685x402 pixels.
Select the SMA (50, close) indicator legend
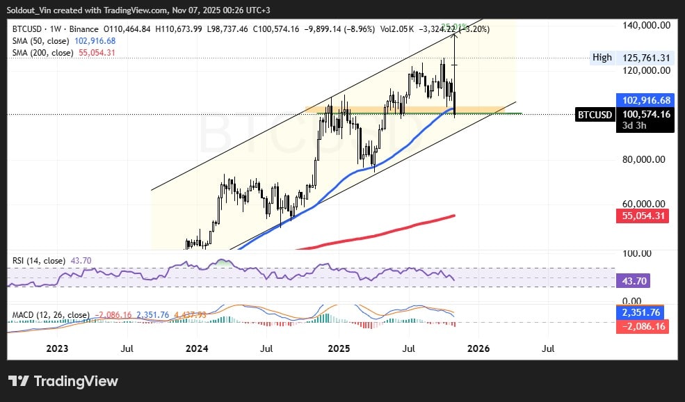(40, 41)
